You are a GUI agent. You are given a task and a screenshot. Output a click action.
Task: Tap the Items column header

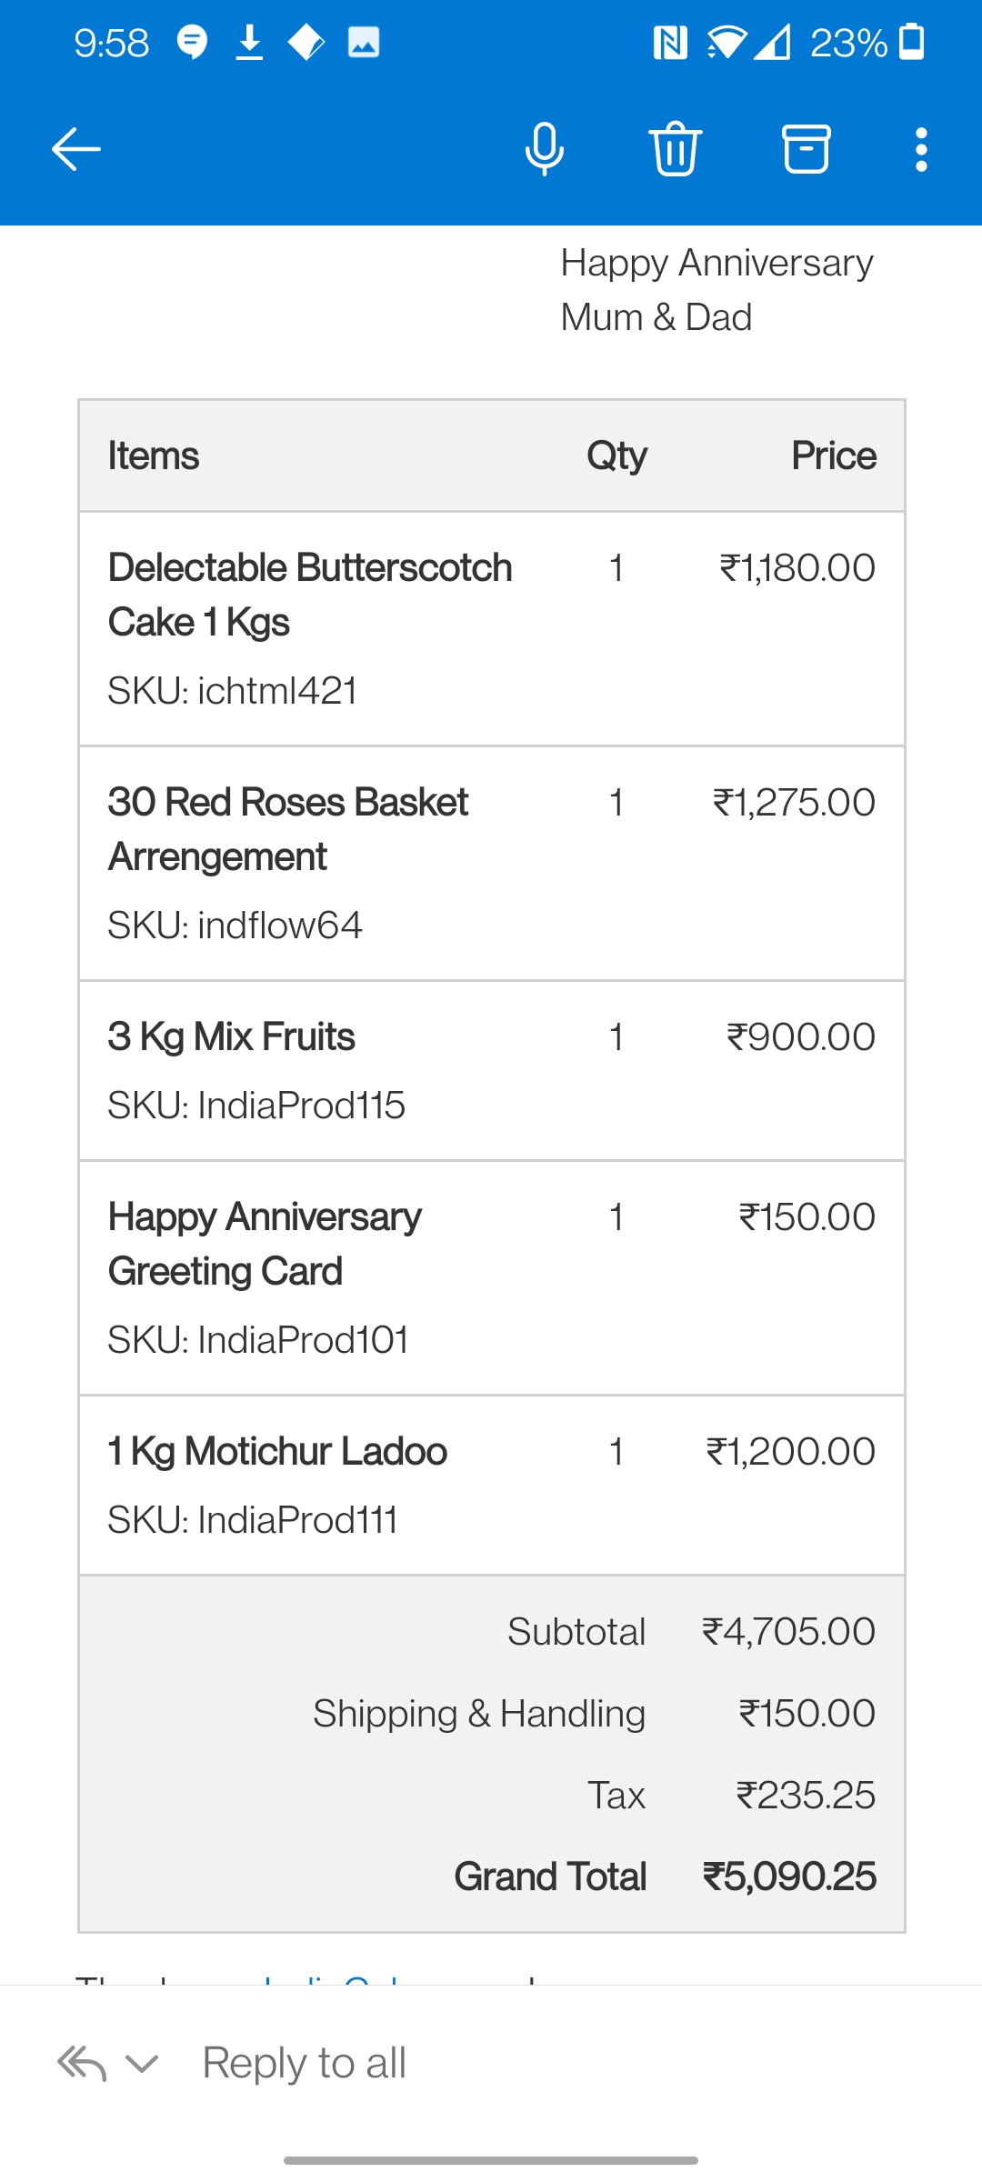pos(153,456)
